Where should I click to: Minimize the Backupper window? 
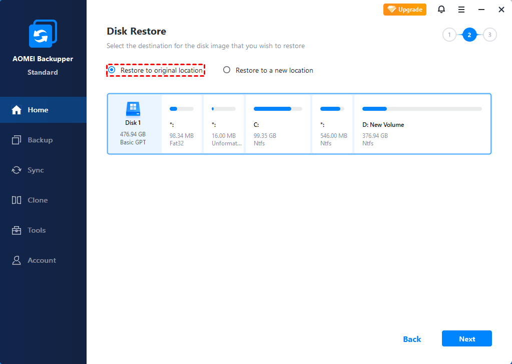481,10
